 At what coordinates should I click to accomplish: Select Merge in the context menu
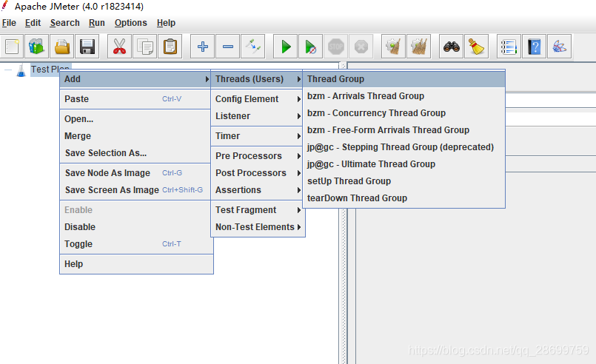135,136
